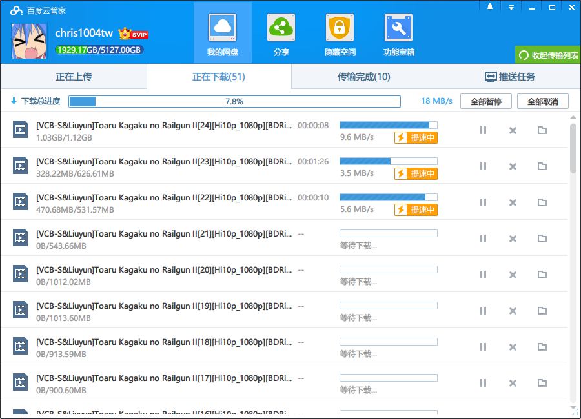Click 18 MB/s total speed text

tap(436, 101)
